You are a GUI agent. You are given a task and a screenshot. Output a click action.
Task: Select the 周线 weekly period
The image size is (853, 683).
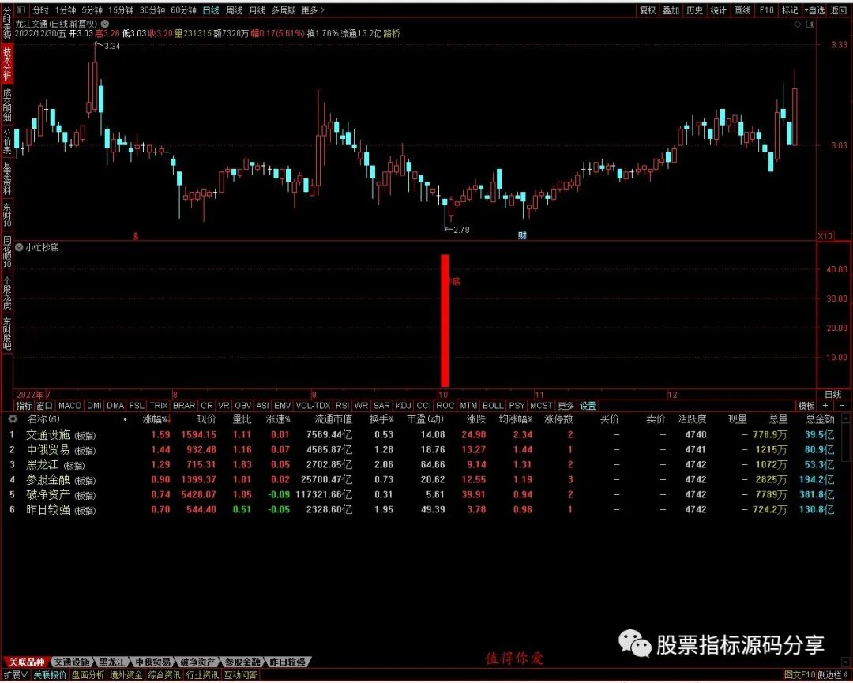234,9
